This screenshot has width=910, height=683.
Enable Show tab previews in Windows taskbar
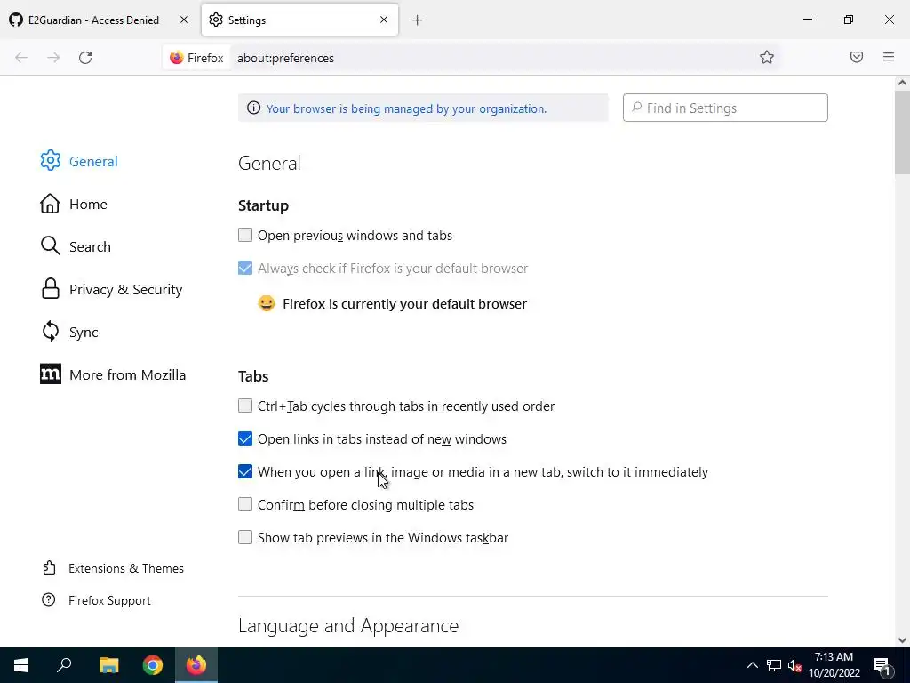(x=245, y=537)
